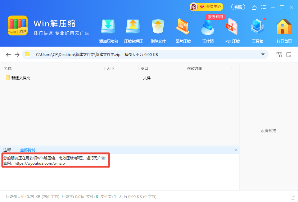The width and height of the screenshot is (298, 202).
Task: Click 报考专用 badge
Action: tap(215, 17)
